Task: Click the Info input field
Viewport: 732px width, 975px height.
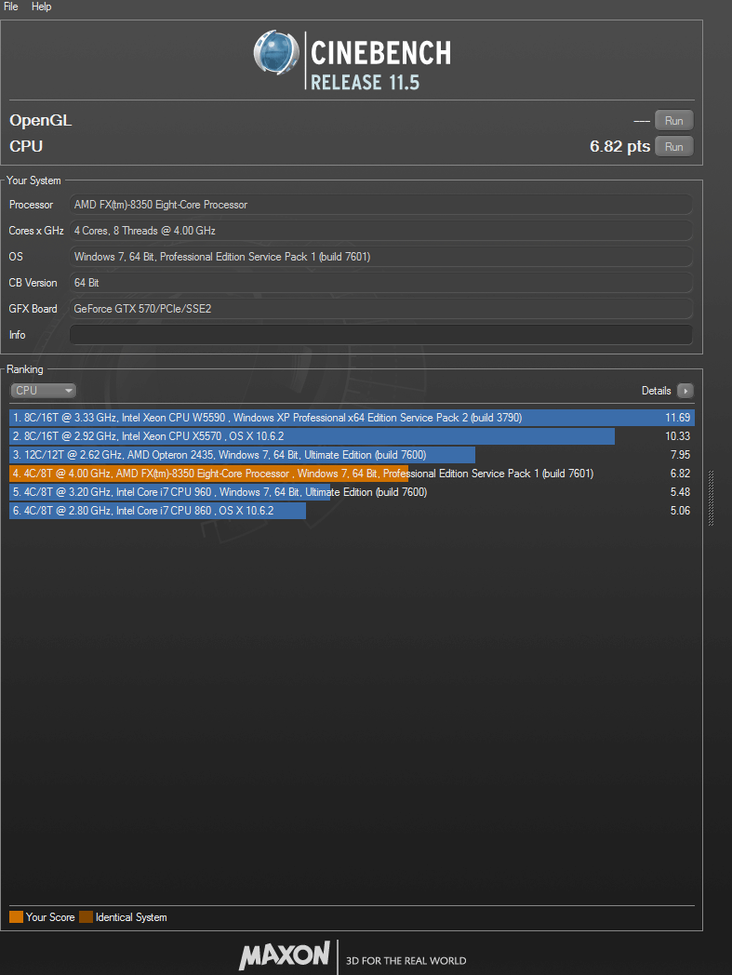Action: point(380,335)
